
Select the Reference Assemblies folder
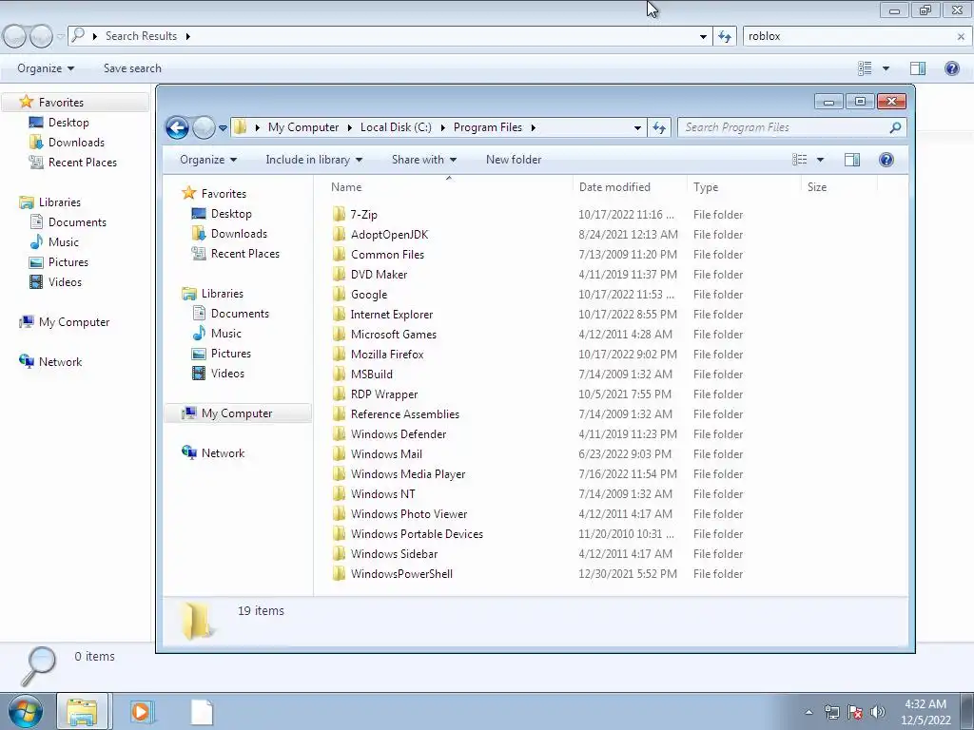tap(405, 414)
